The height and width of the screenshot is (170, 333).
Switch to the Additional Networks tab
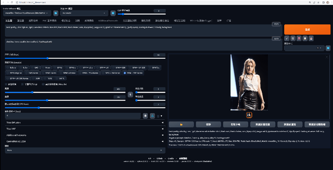click(108, 21)
